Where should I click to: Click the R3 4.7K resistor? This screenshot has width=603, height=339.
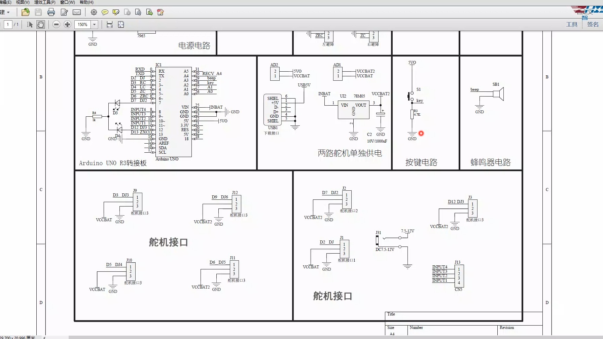pyautogui.click(x=412, y=114)
